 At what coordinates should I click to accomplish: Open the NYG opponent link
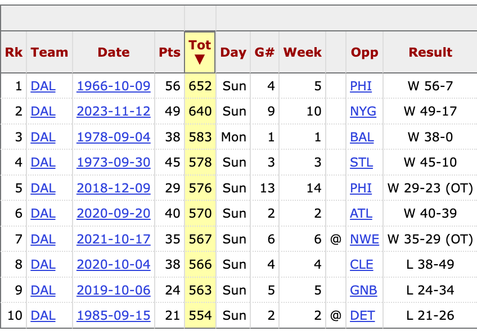pyautogui.click(x=363, y=111)
